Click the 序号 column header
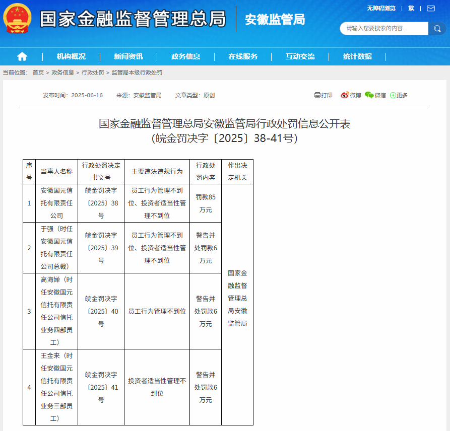 pyautogui.click(x=29, y=172)
